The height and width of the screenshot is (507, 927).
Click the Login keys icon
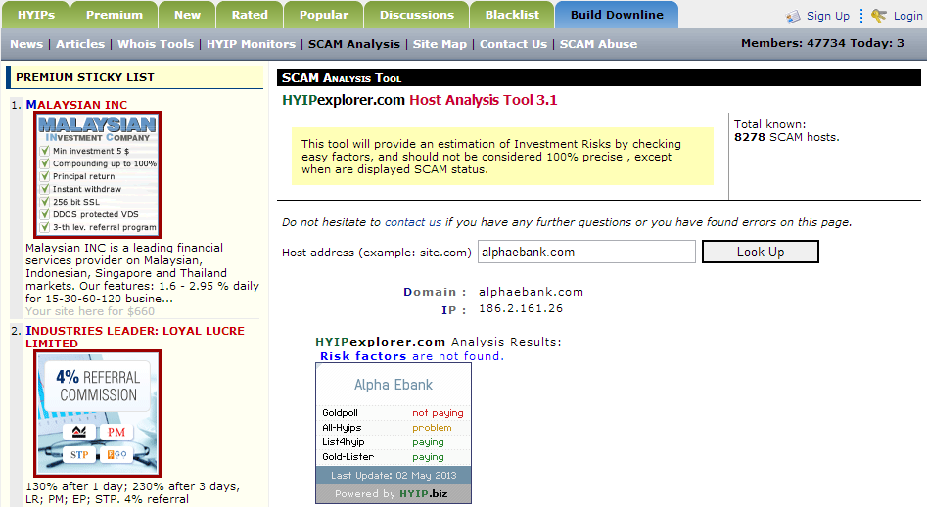click(879, 16)
